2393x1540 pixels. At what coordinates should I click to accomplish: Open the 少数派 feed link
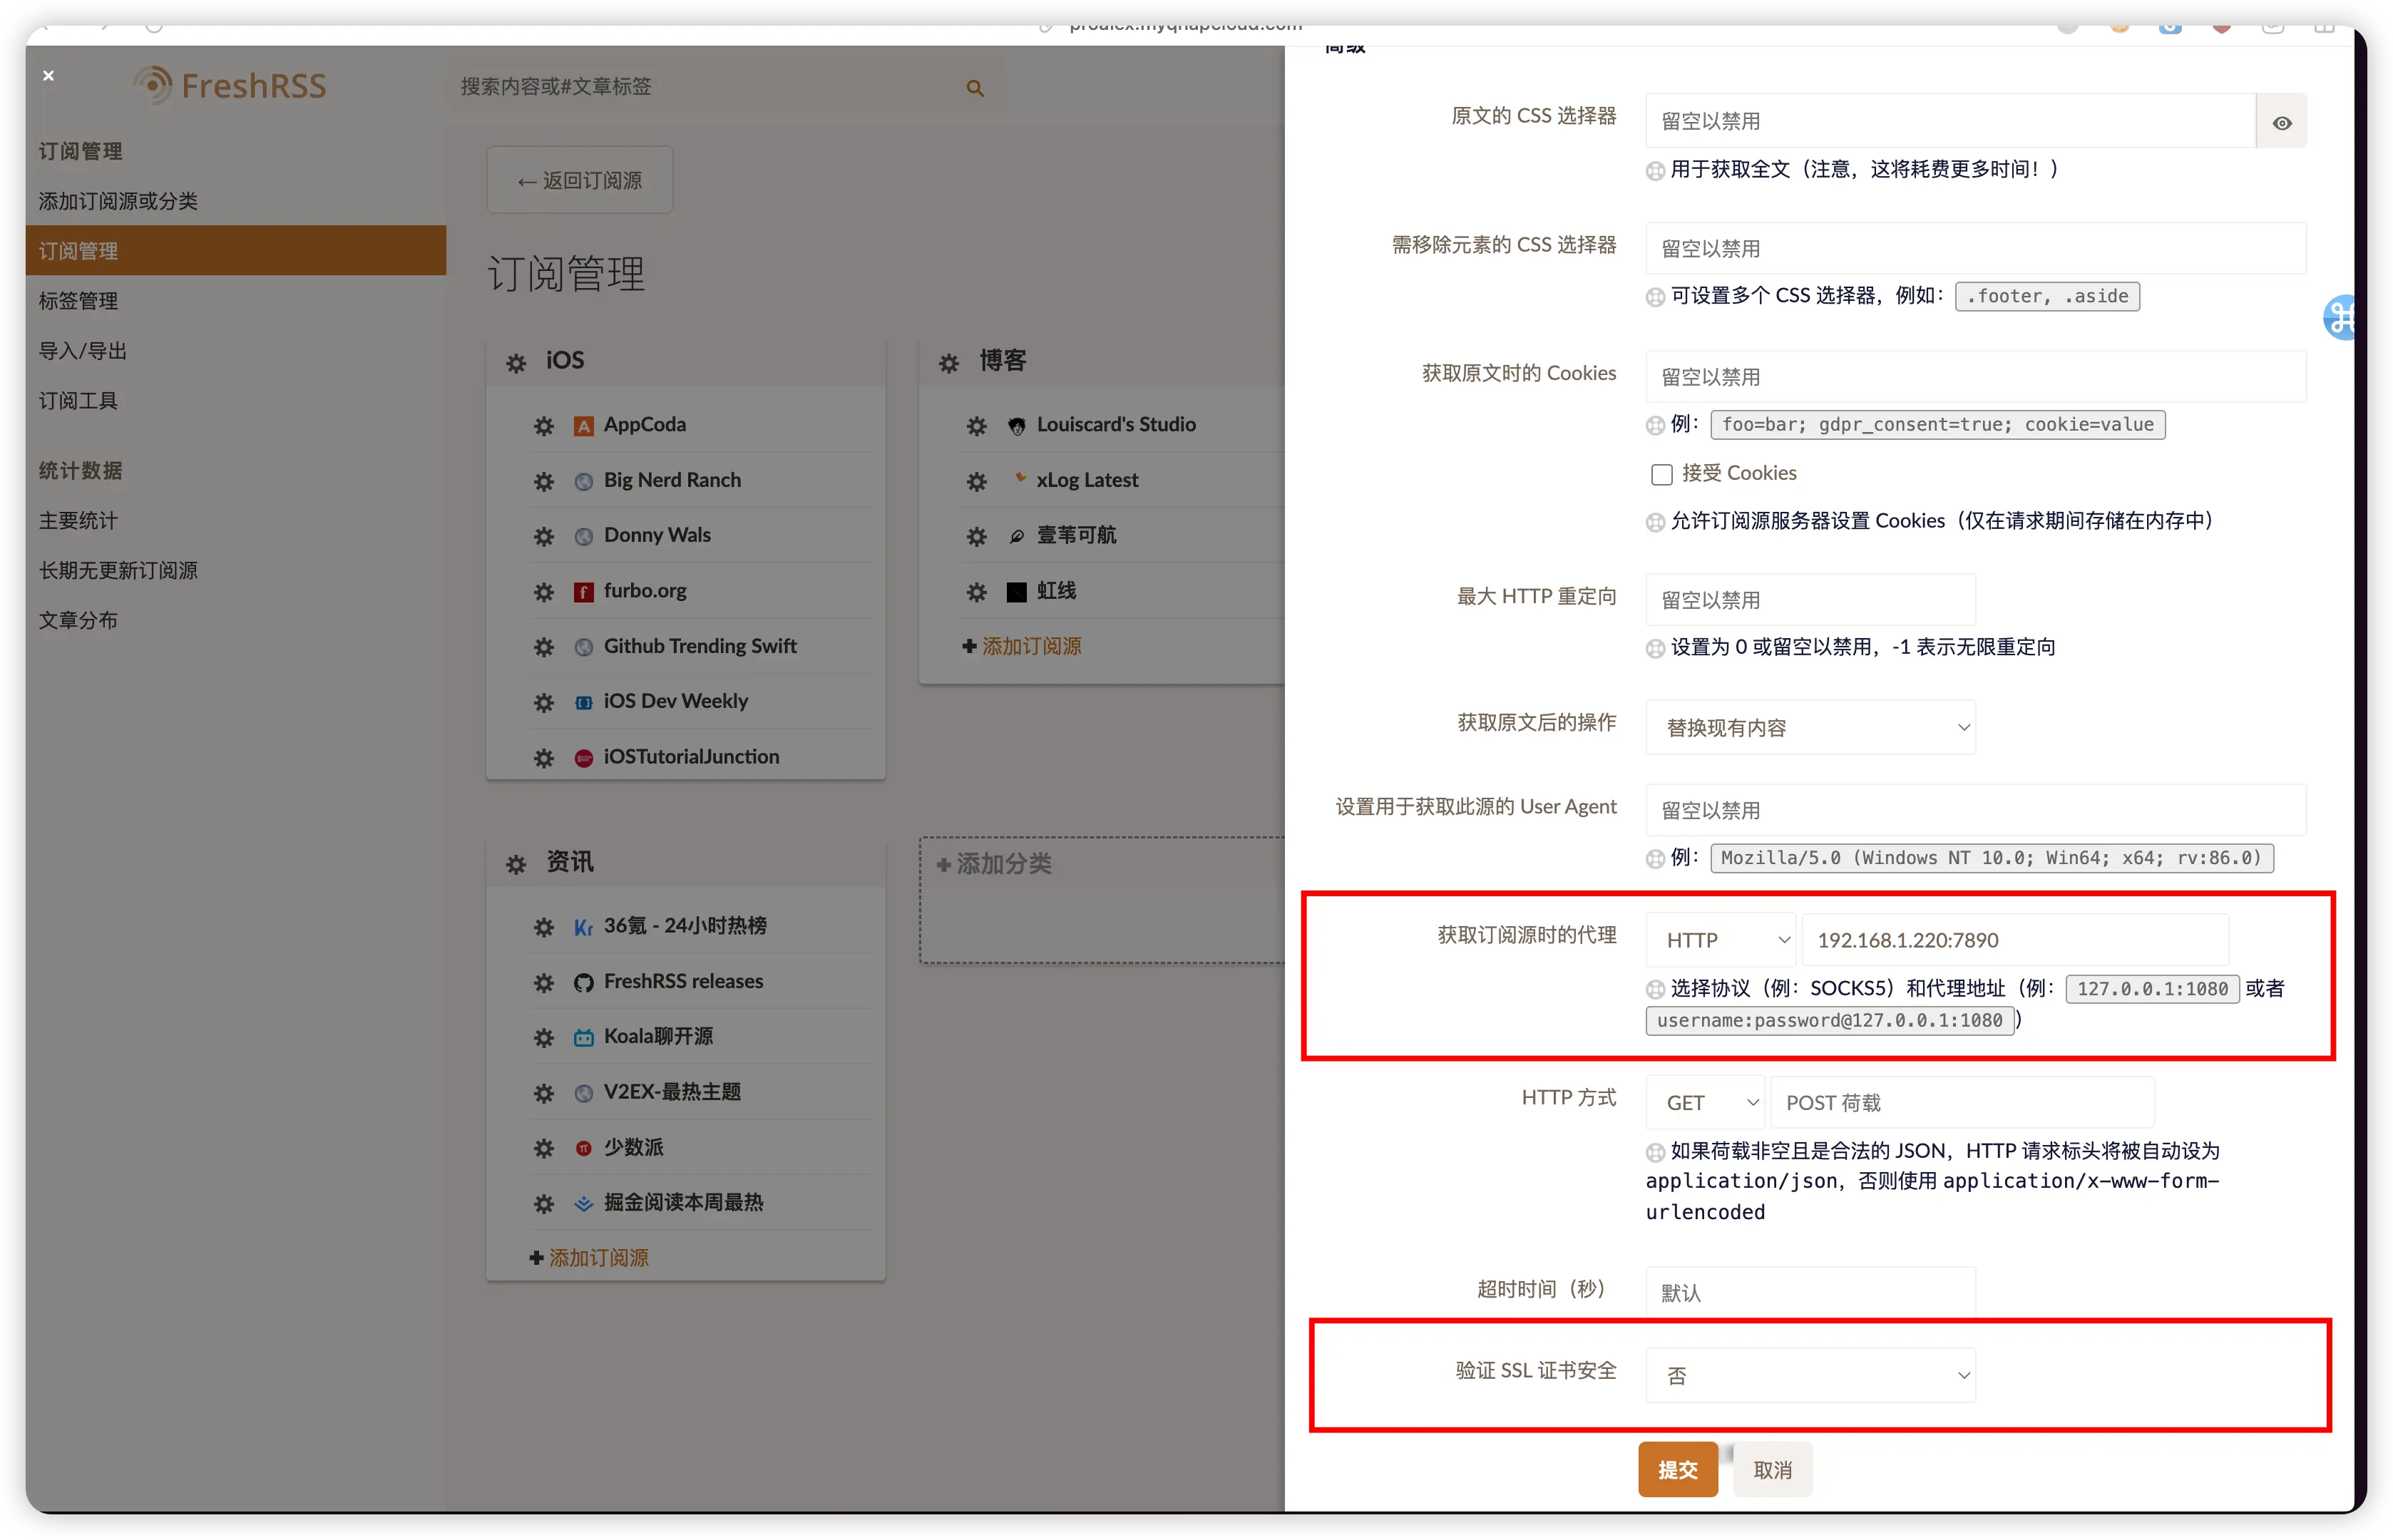(633, 1147)
